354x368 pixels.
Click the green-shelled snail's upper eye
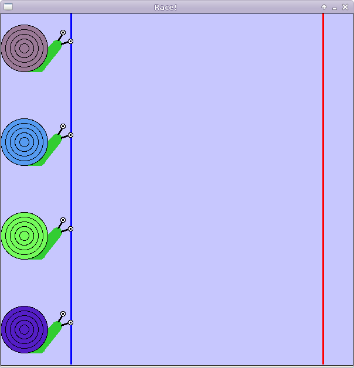pyautogui.click(x=63, y=220)
